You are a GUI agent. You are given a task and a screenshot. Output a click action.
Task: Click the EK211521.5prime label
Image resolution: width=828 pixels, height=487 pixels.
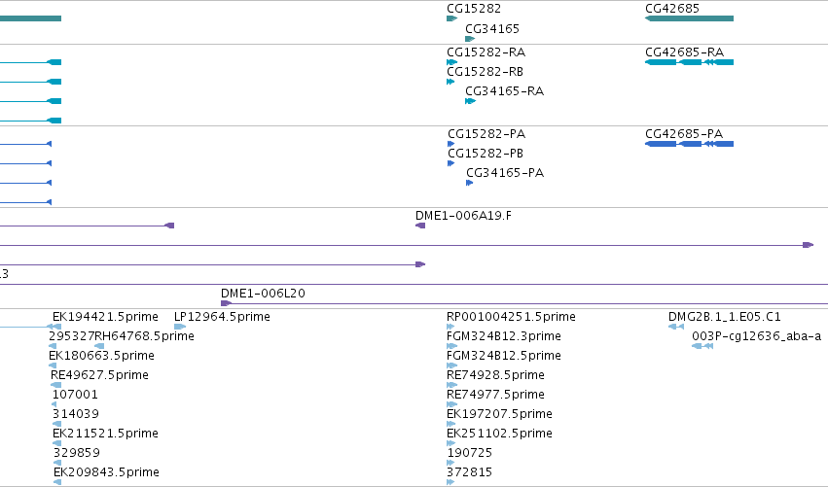pyautogui.click(x=105, y=434)
